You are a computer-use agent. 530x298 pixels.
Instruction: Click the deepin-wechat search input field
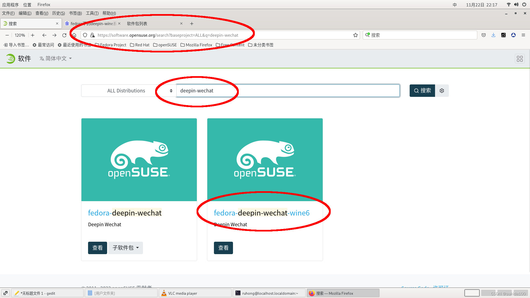288,91
